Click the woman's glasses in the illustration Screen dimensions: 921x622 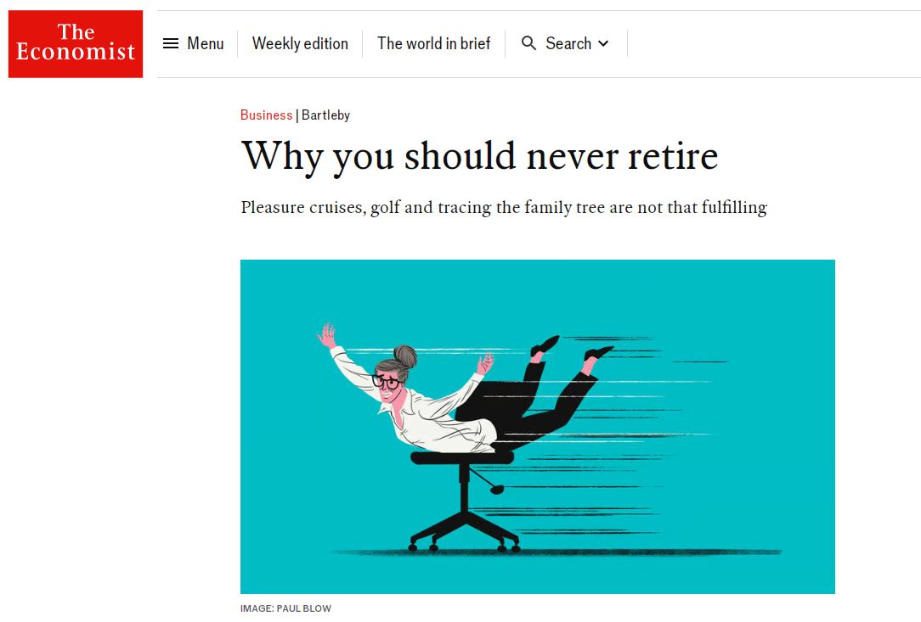387,382
